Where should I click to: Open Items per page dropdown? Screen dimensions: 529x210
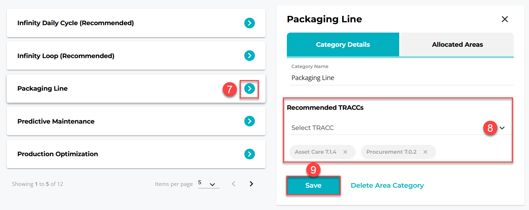click(208, 184)
